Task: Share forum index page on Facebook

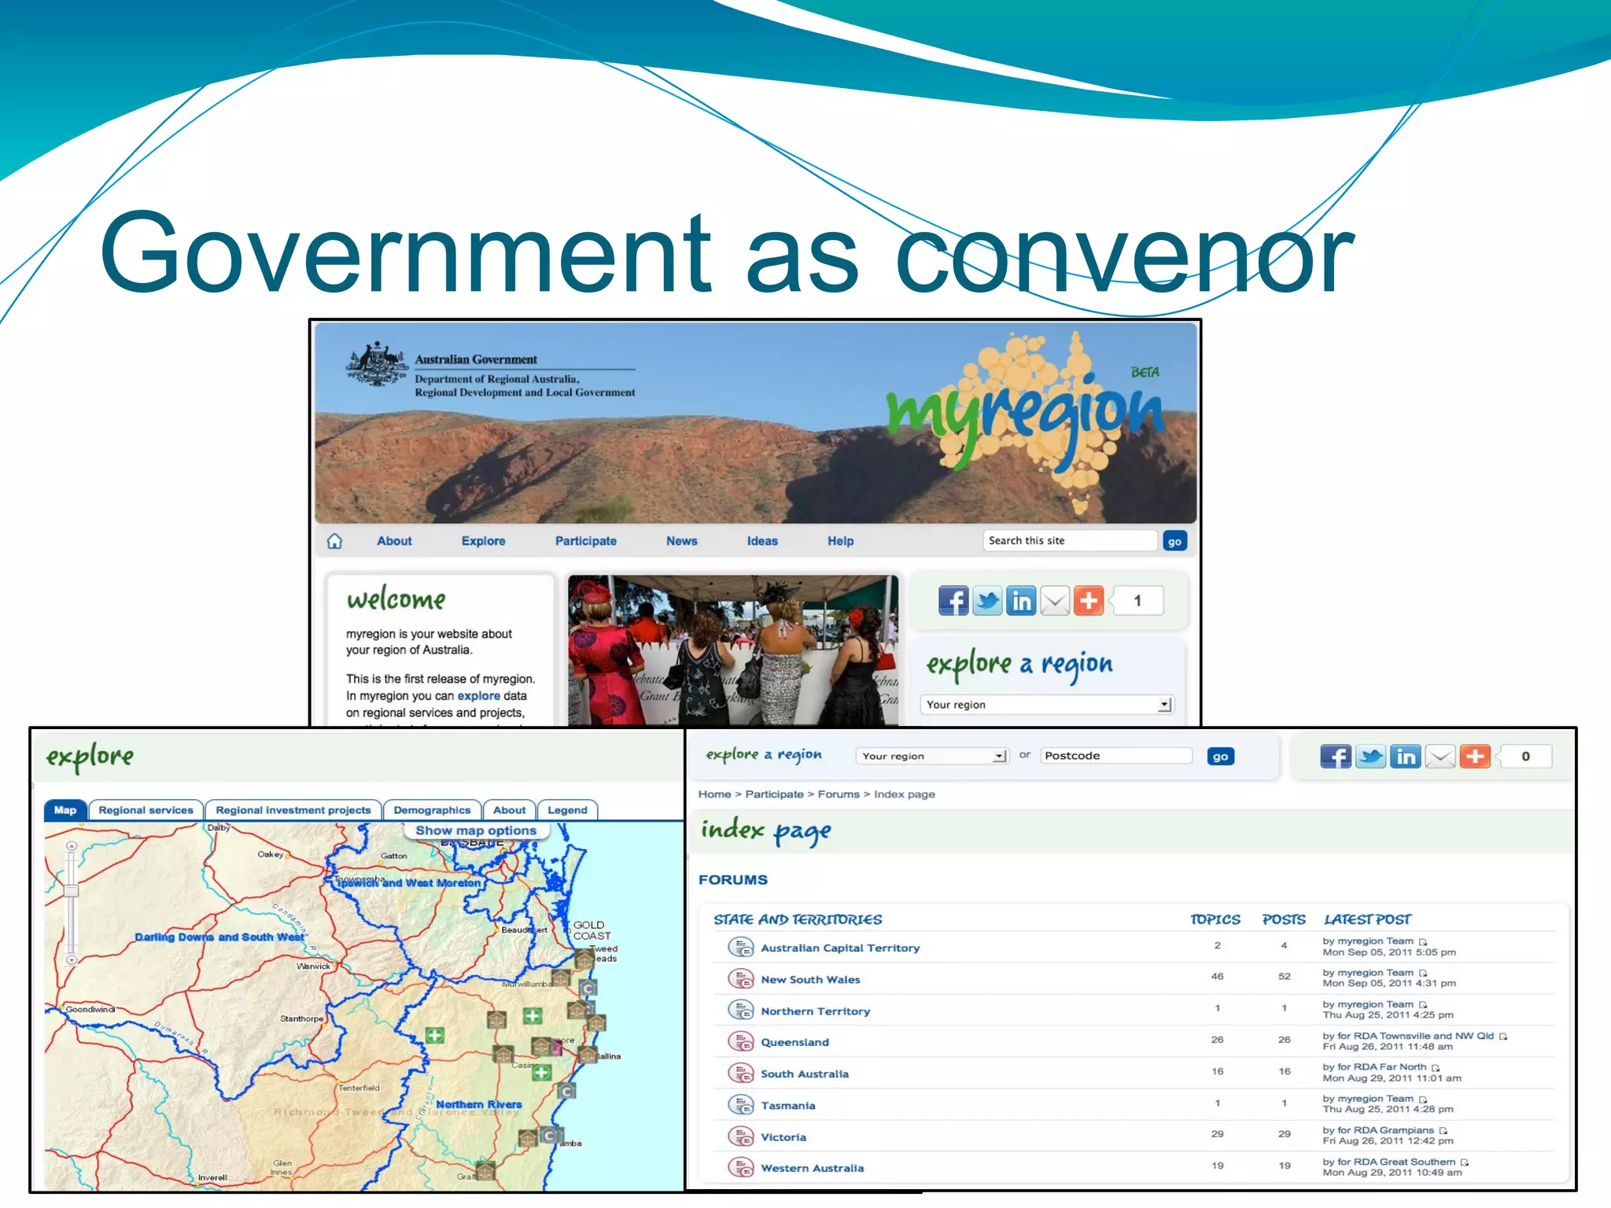Action: [x=1336, y=757]
